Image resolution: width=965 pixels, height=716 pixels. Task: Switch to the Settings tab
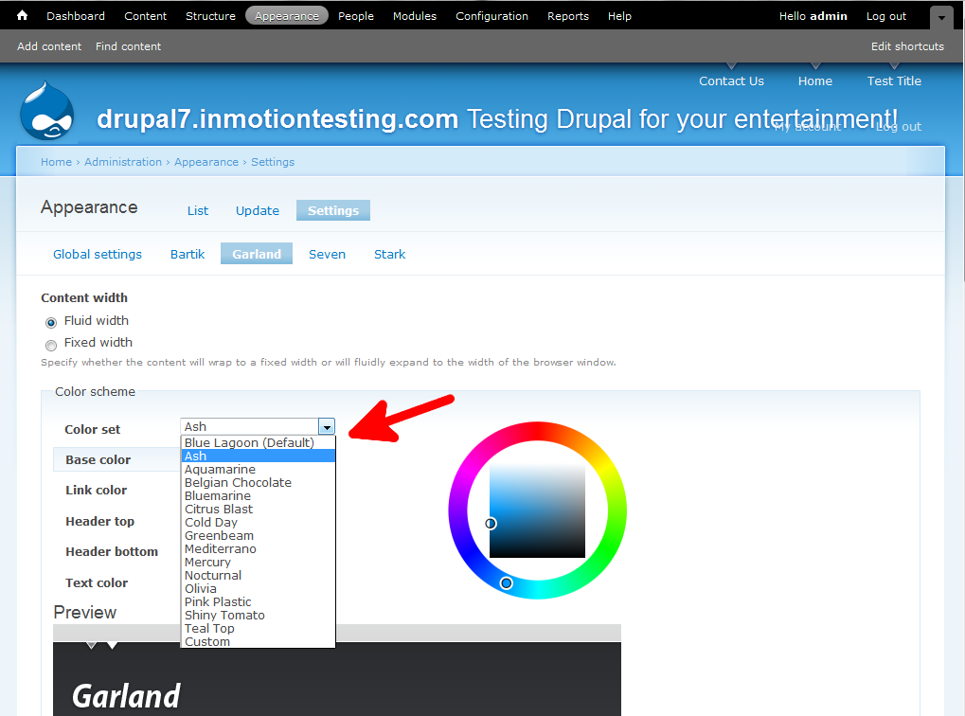click(333, 210)
